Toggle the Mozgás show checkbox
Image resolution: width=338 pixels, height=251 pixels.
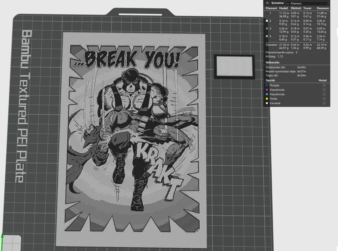click(x=324, y=85)
